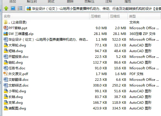This screenshot has height=116, width=161.
Task: Click the 118.9 KB compressed size cell
Action: (119, 103)
